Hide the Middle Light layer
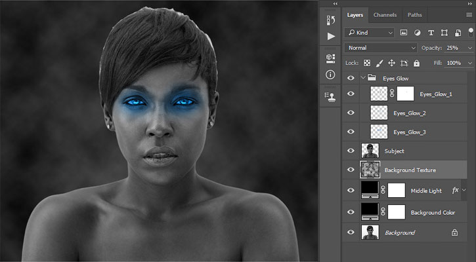The height and width of the screenshot is (262, 476). click(x=351, y=190)
